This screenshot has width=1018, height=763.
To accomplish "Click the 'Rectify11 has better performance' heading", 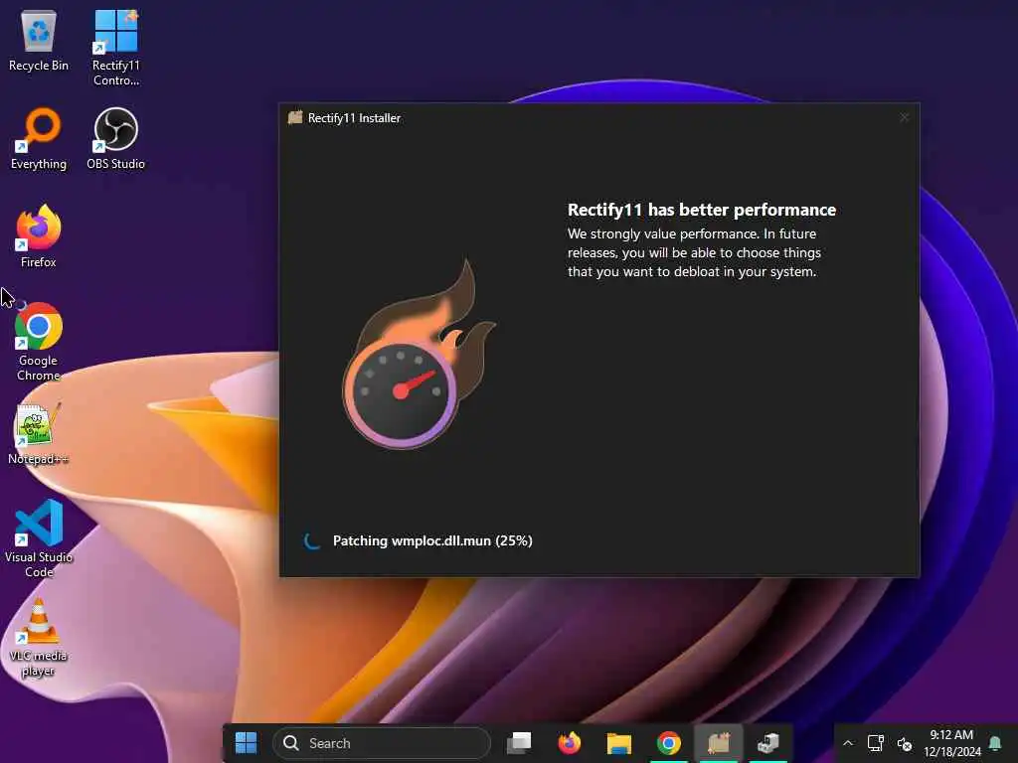I will coord(702,210).
